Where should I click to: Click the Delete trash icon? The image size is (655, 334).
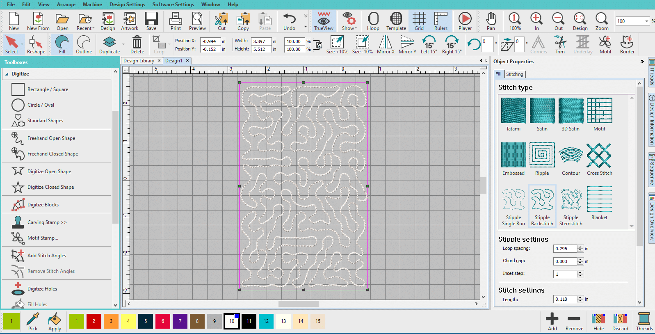click(x=137, y=44)
